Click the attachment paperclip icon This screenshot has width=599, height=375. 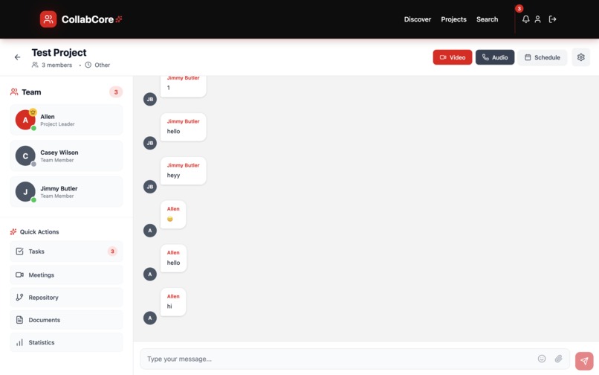point(558,359)
